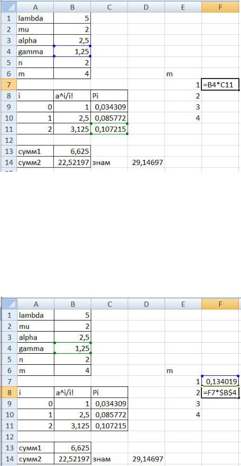Select column B header in upper spreadsheet
This screenshot has width=241, height=466.
(72, 6)
